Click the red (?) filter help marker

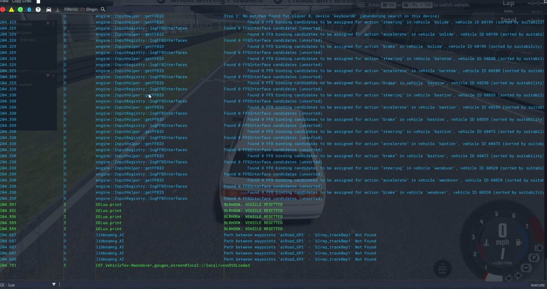point(82,9)
